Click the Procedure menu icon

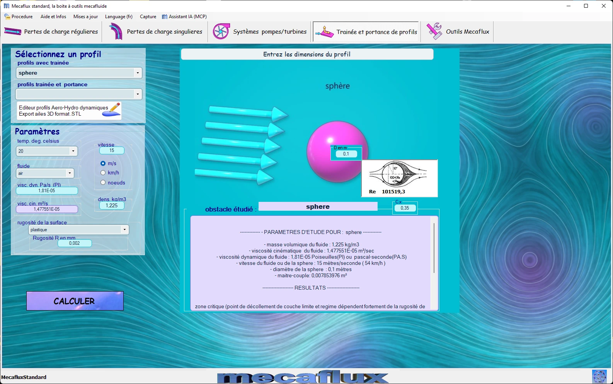tap(7, 17)
